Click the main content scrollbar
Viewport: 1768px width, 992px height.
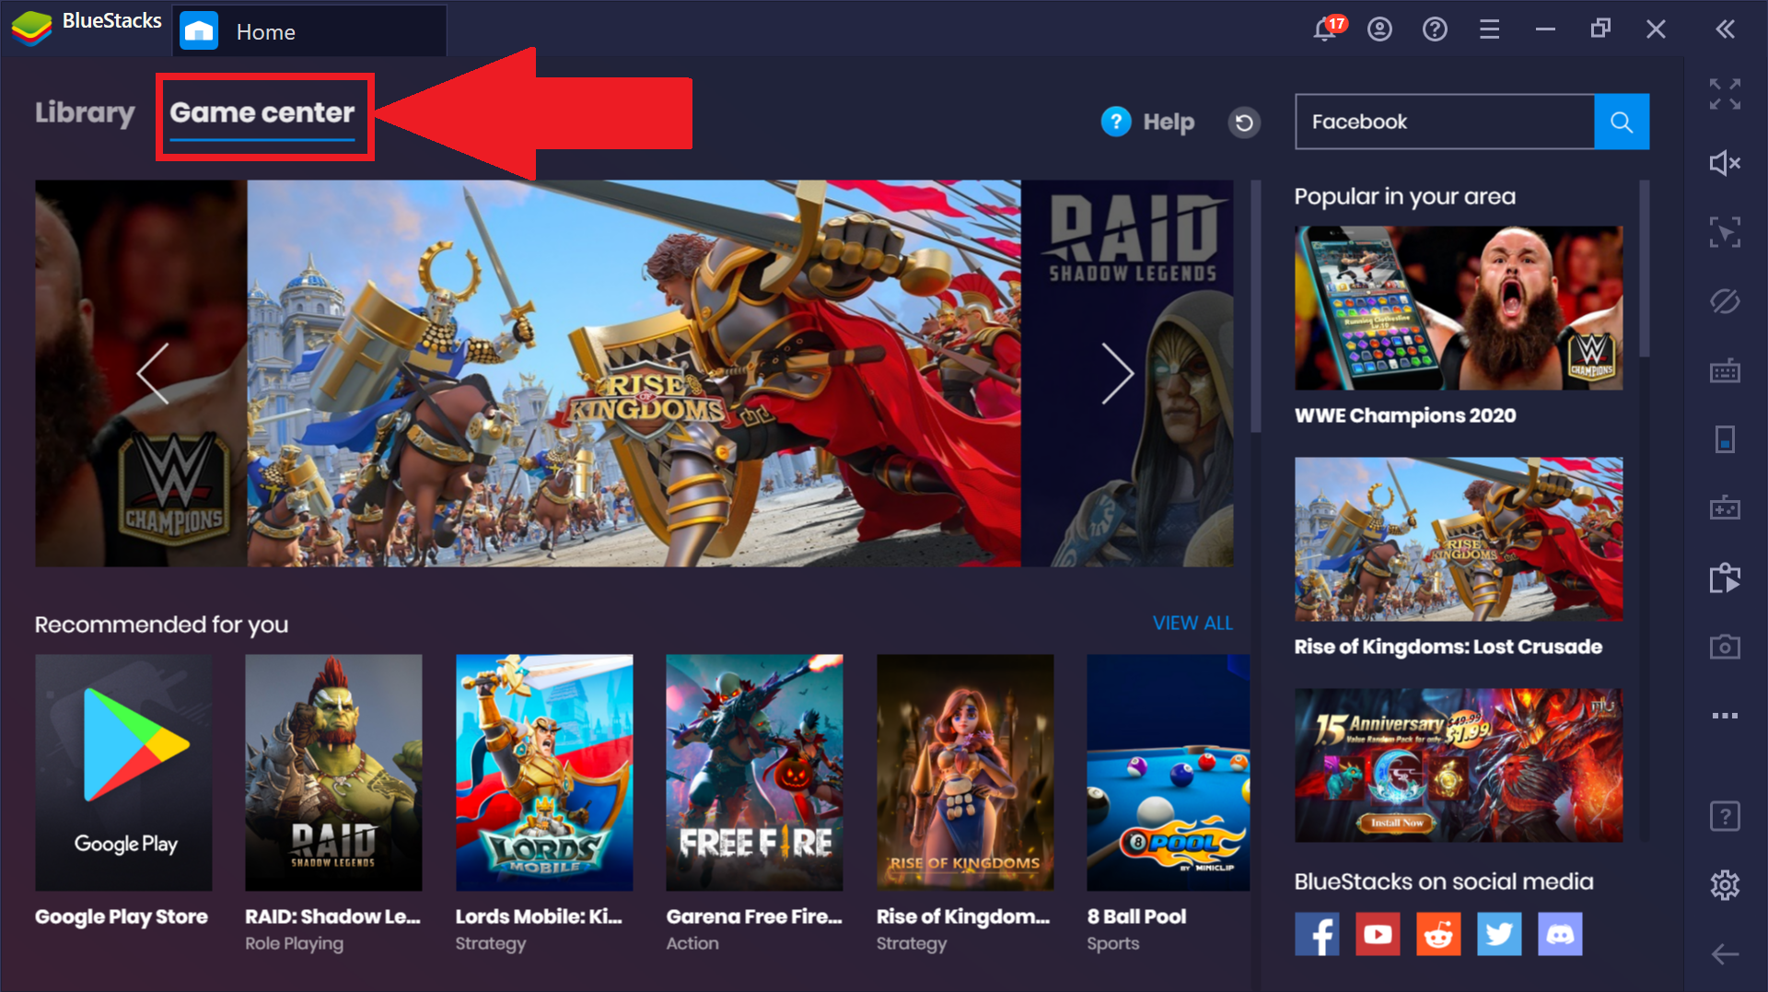point(1255,306)
